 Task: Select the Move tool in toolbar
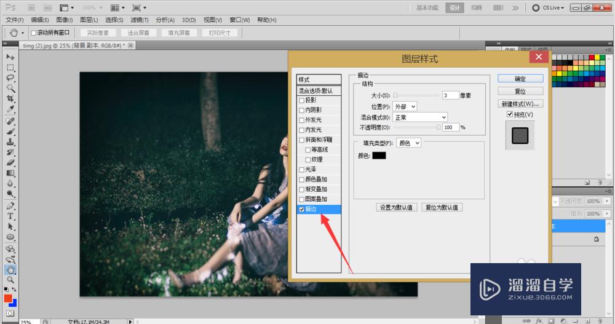pyautogui.click(x=10, y=57)
